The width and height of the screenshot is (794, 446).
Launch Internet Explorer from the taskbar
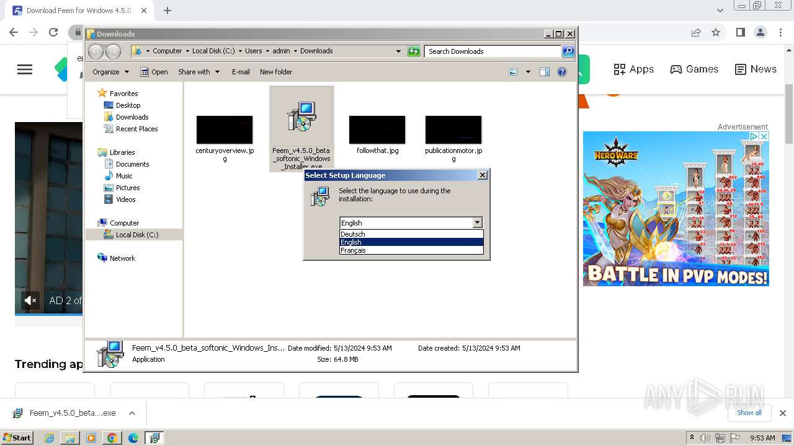(x=49, y=438)
